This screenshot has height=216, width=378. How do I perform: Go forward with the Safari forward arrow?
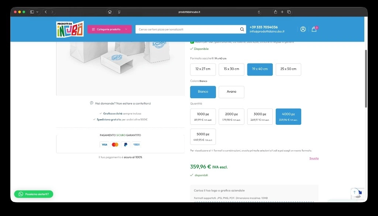(52, 12)
